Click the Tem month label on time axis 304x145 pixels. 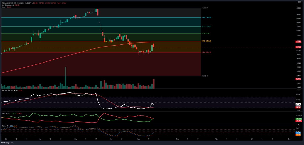click(x=177, y=139)
